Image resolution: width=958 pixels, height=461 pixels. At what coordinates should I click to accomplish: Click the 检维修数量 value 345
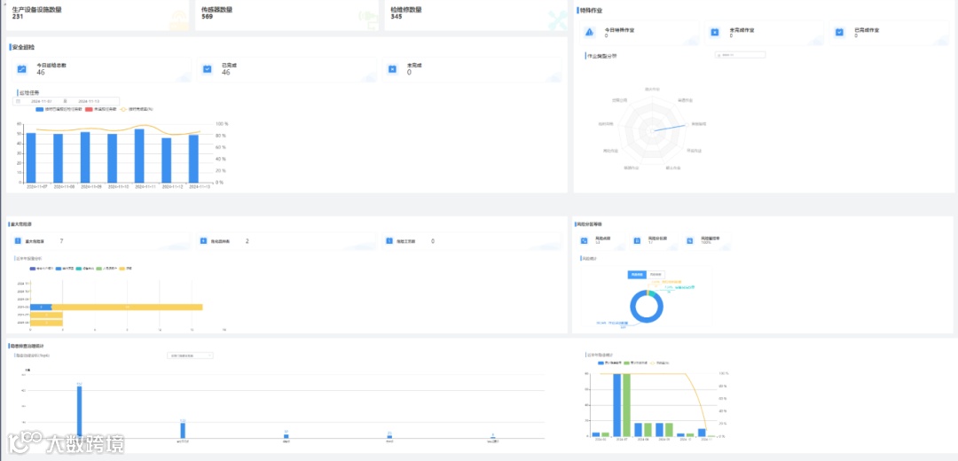click(x=397, y=17)
